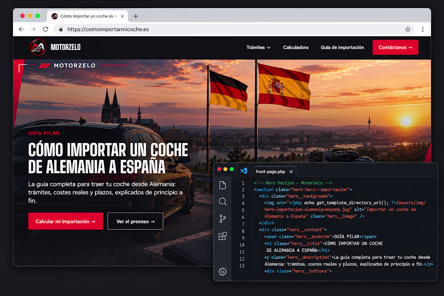
Task: Click the 'hero hero--importacion' section line
Action: click(303, 189)
